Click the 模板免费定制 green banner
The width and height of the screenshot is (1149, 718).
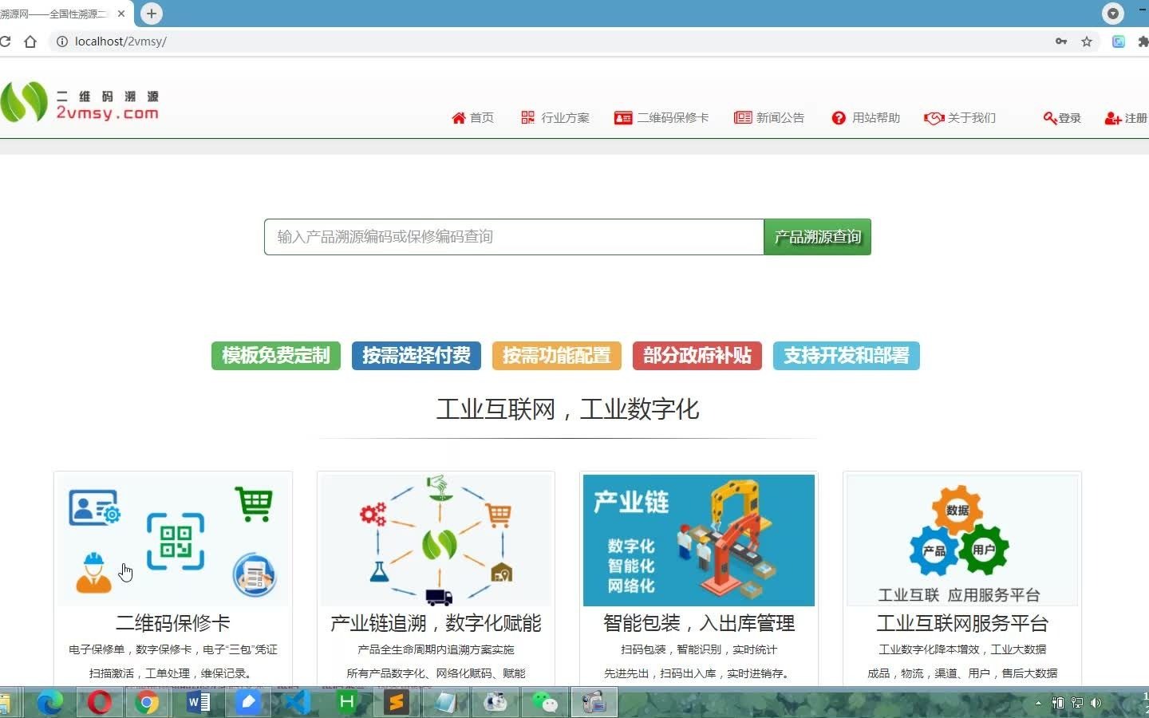pos(275,356)
